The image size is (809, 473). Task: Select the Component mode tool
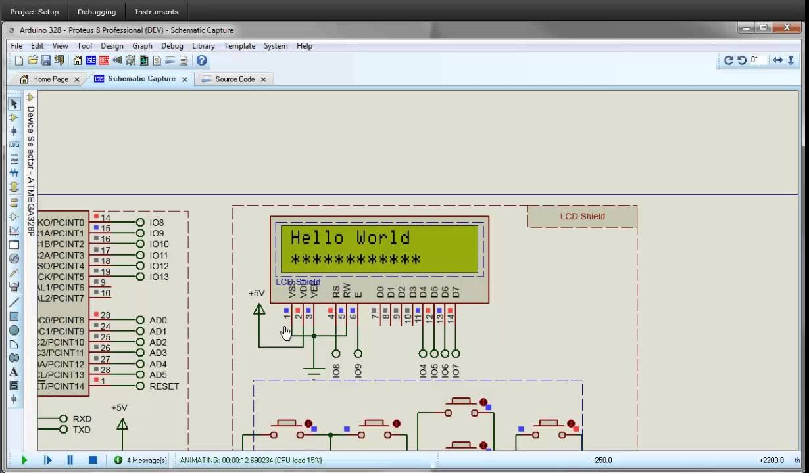pos(14,116)
